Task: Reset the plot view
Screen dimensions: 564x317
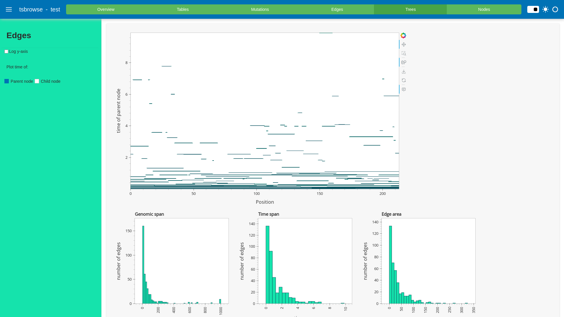Action: click(404, 80)
